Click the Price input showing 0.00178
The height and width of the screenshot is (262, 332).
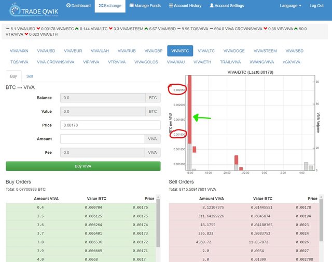coord(110,125)
